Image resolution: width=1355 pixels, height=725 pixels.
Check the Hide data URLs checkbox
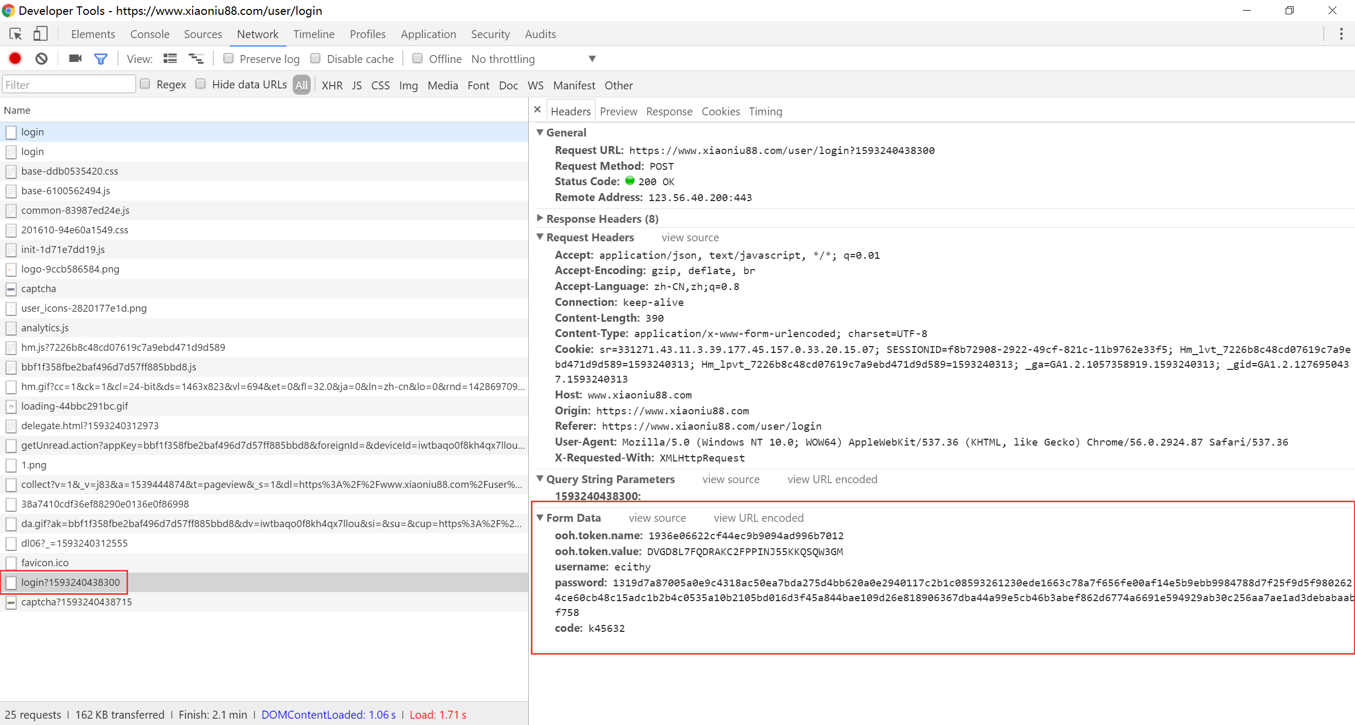201,84
